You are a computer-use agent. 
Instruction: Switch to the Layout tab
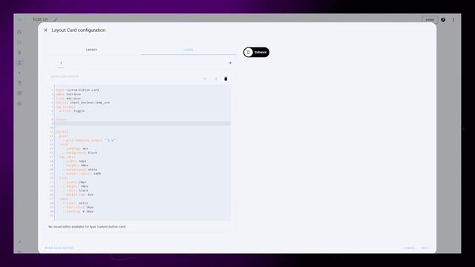[x=91, y=50]
